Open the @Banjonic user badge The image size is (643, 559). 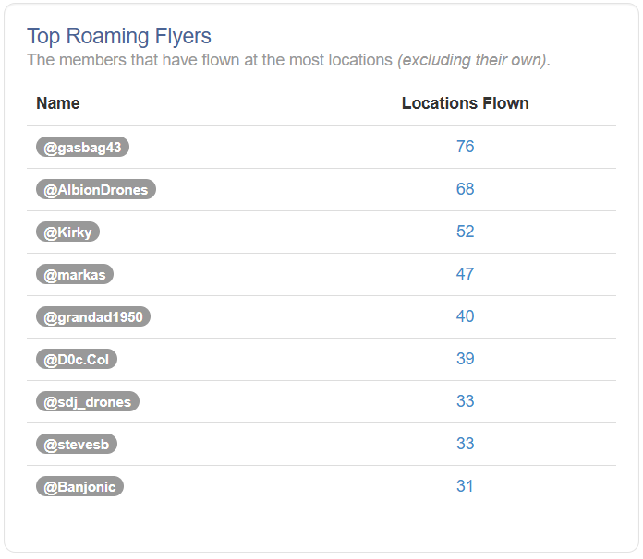point(79,486)
